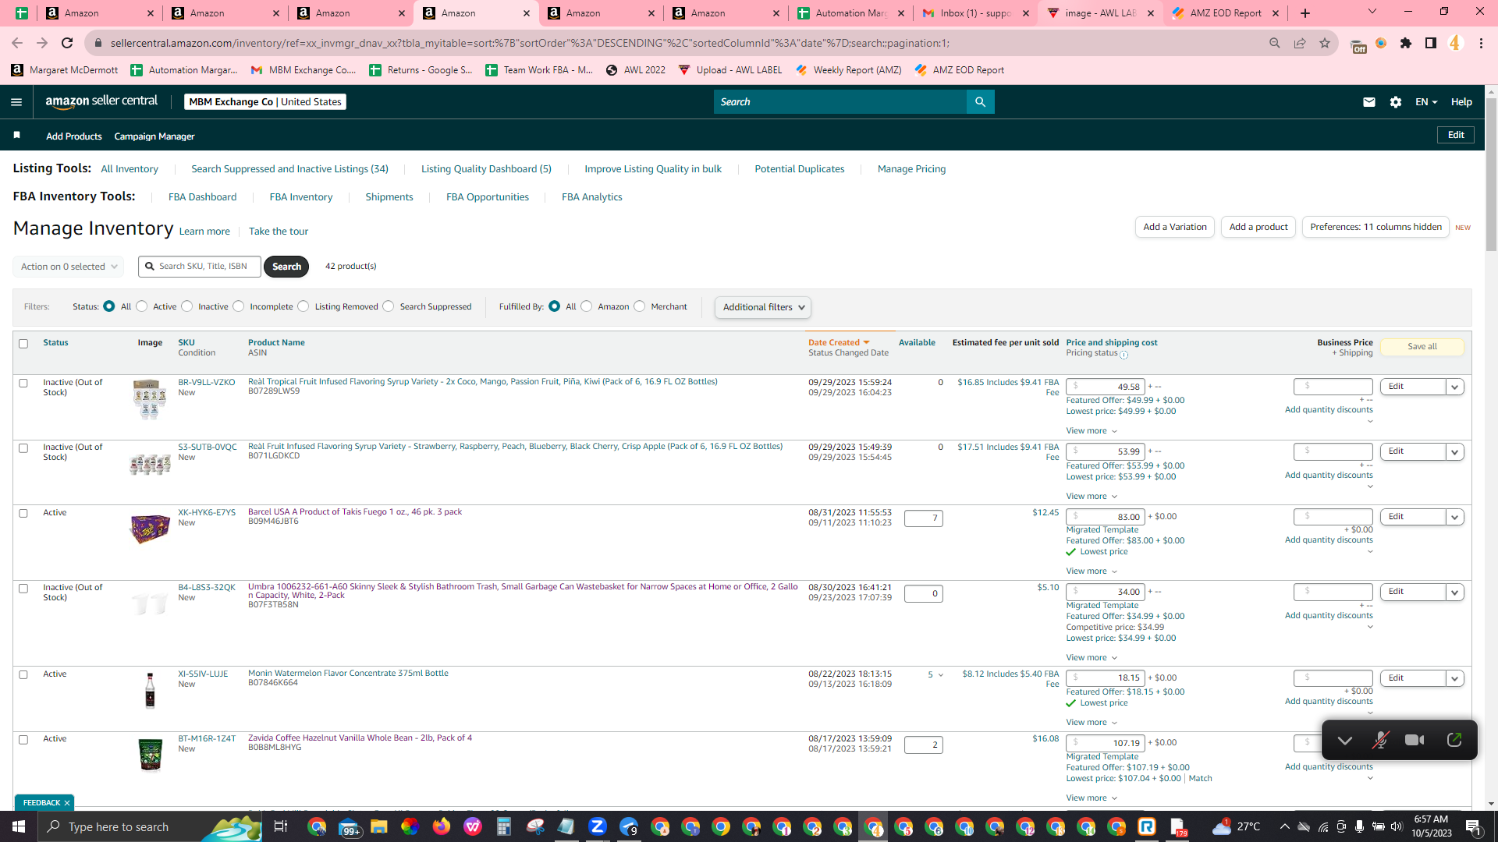Click the Add a Variation button
1498x842 pixels.
tap(1175, 227)
